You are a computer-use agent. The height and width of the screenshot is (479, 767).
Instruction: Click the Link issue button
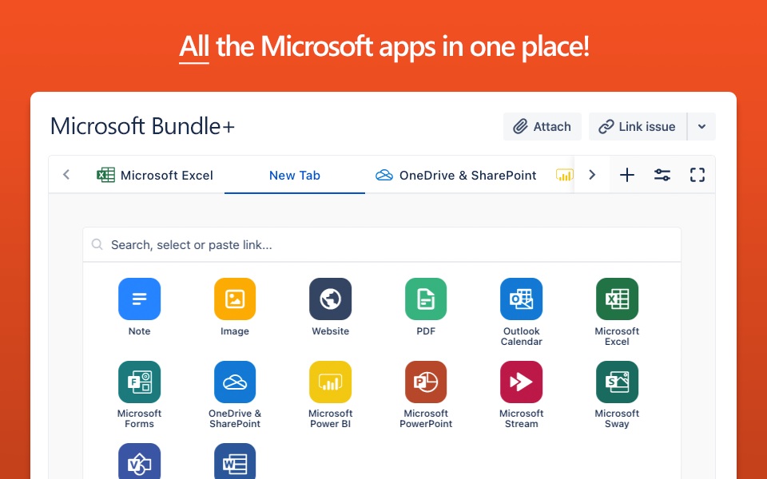638,127
